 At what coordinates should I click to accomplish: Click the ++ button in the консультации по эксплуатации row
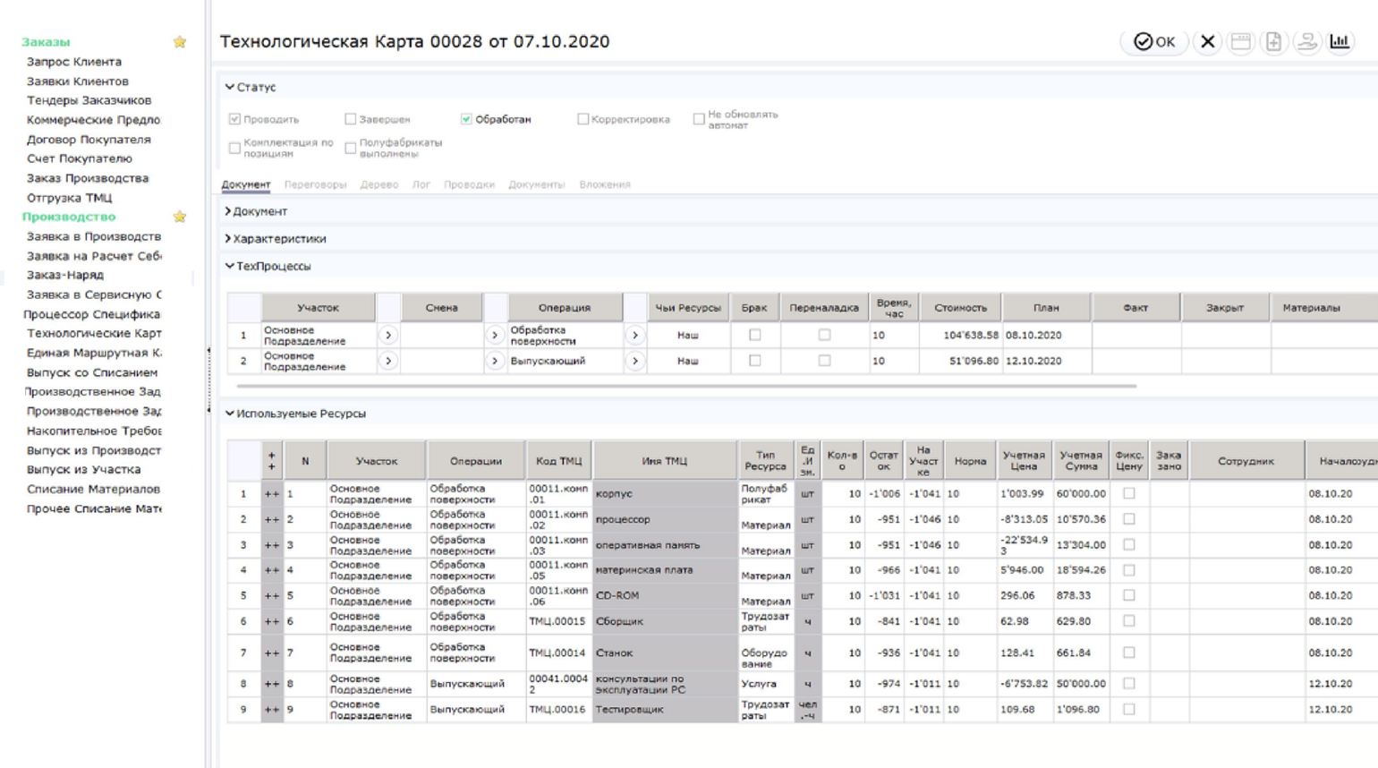click(x=271, y=683)
